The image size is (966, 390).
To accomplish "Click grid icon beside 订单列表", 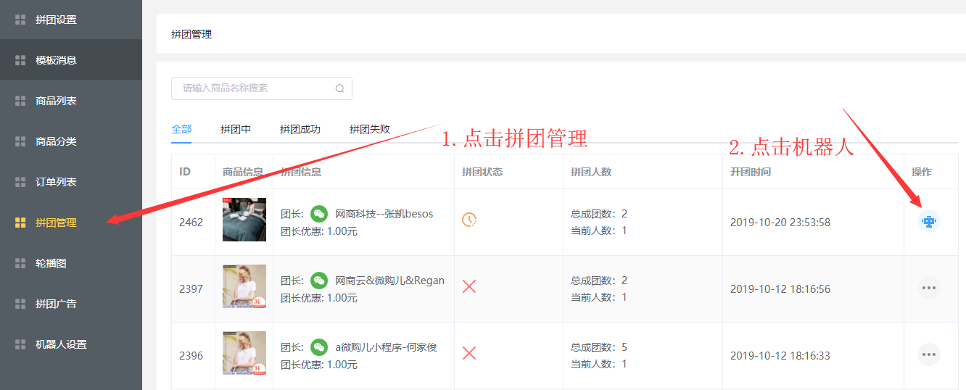I will tap(20, 182).
